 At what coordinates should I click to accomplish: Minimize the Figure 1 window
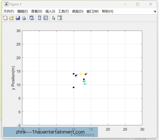125,4
